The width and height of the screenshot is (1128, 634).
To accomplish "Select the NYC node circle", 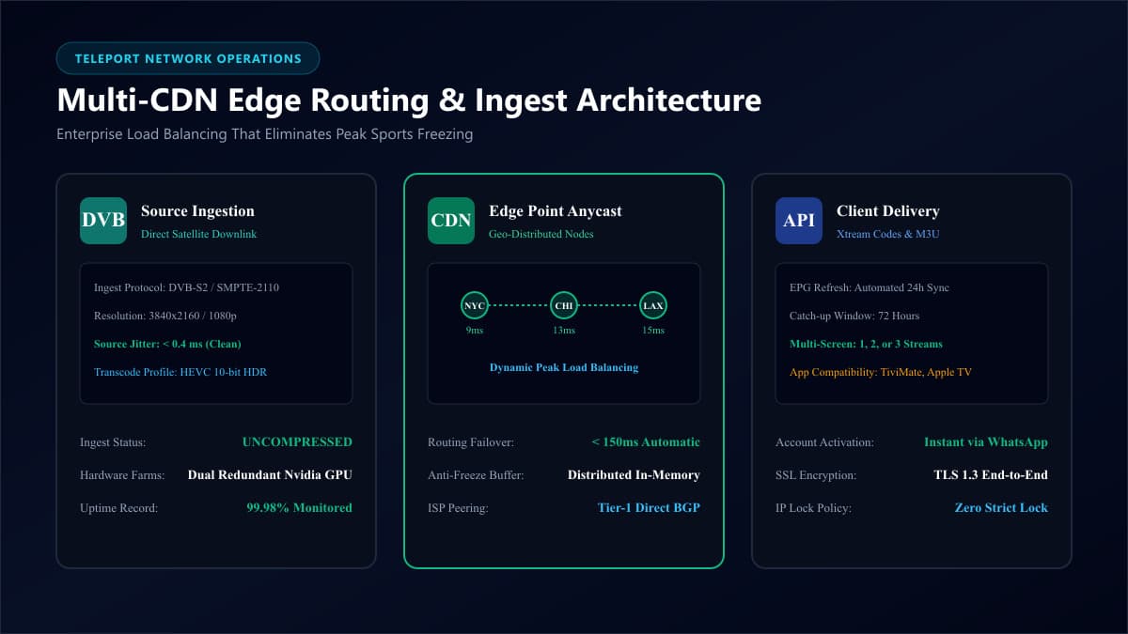I will [475, 305].
